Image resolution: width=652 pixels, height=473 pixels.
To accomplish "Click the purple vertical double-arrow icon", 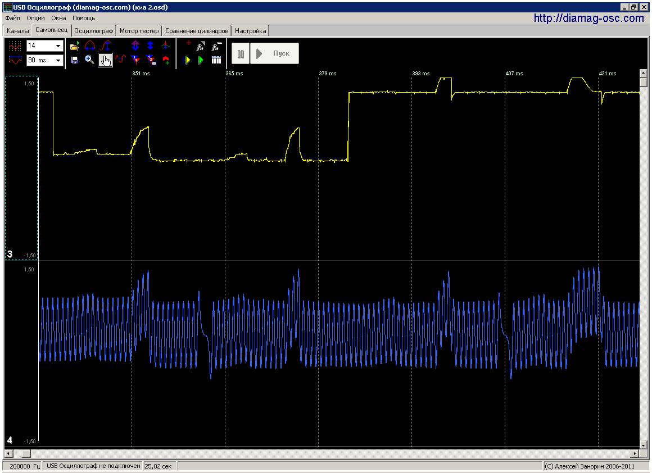I will tap(135, 46).
